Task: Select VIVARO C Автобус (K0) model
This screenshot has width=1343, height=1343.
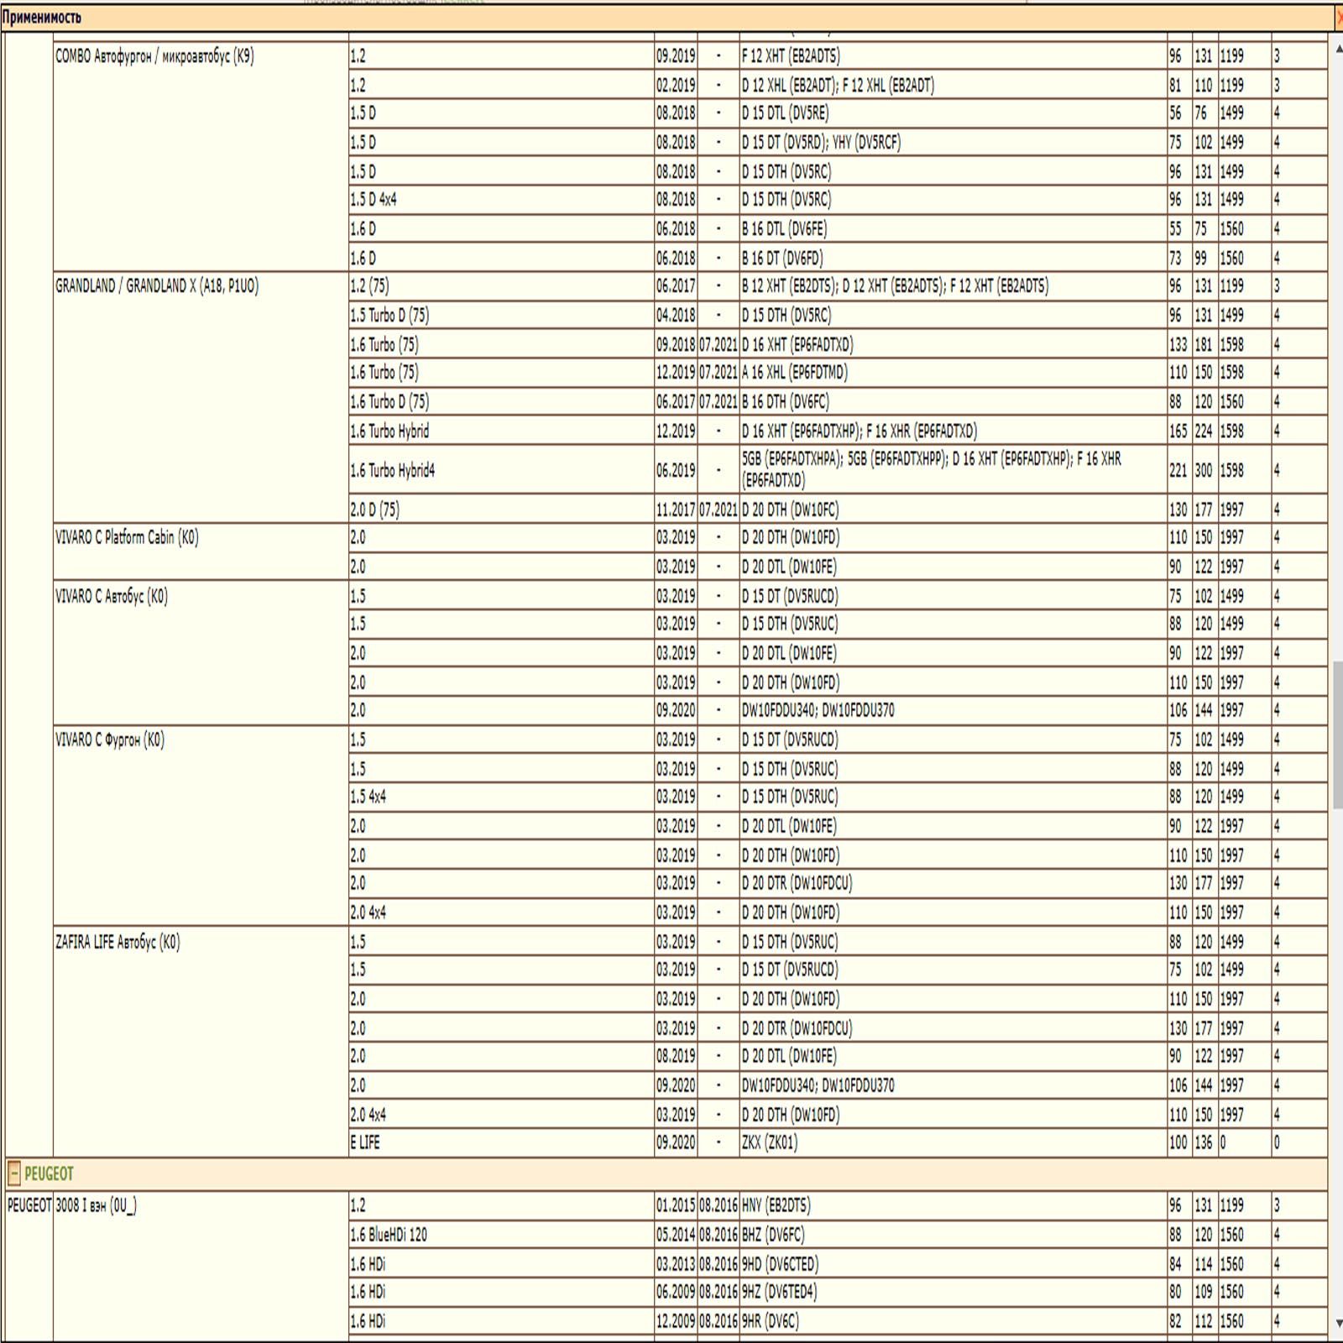Action: click(x=112, y=597)
